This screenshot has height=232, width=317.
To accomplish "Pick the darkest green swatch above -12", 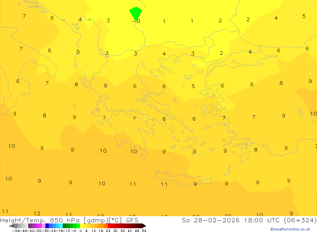I will coord(64,226).
